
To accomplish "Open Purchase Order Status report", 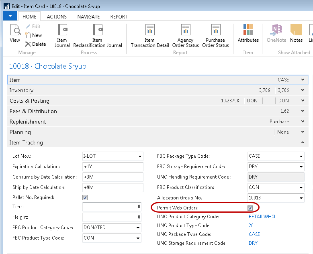I will click(215, 36).
